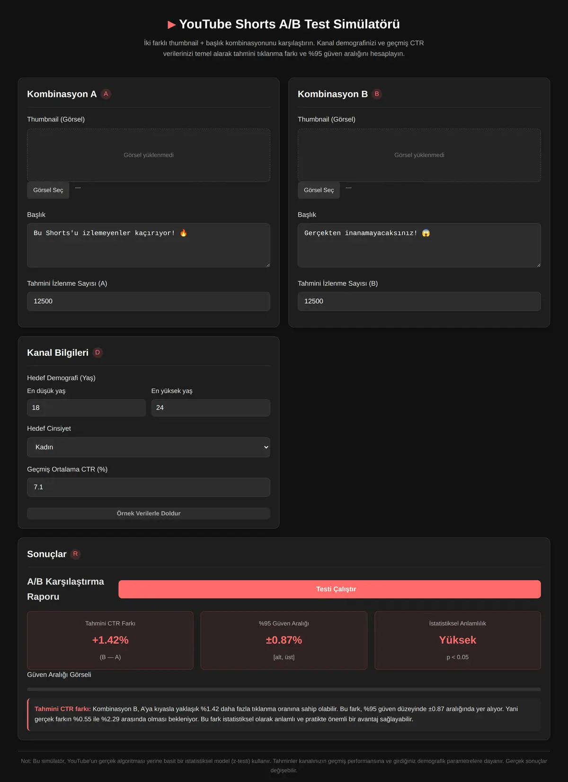Open the Hedef Cinsiyet dropdown
This screenshot has height=782, width=568.
click(149, 447)
